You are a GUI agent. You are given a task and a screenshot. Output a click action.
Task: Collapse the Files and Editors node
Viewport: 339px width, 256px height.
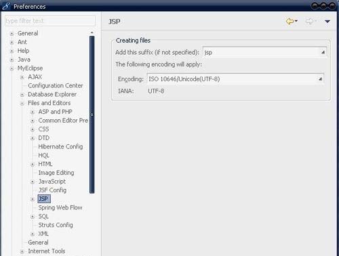coord(22,104)
